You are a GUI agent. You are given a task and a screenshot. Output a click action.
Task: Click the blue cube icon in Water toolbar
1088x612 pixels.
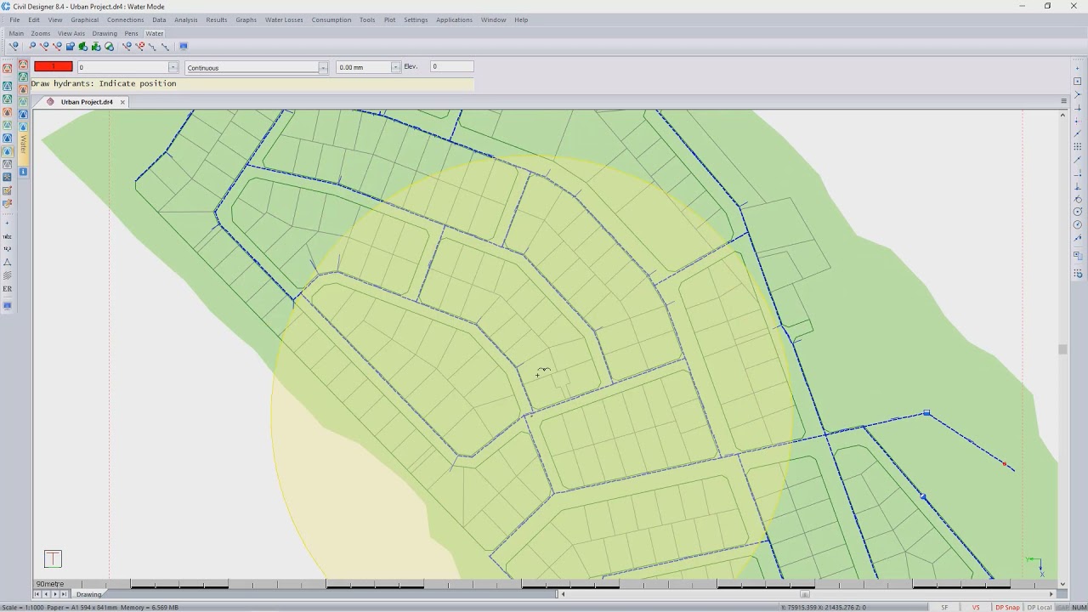(x=71, y=47)
